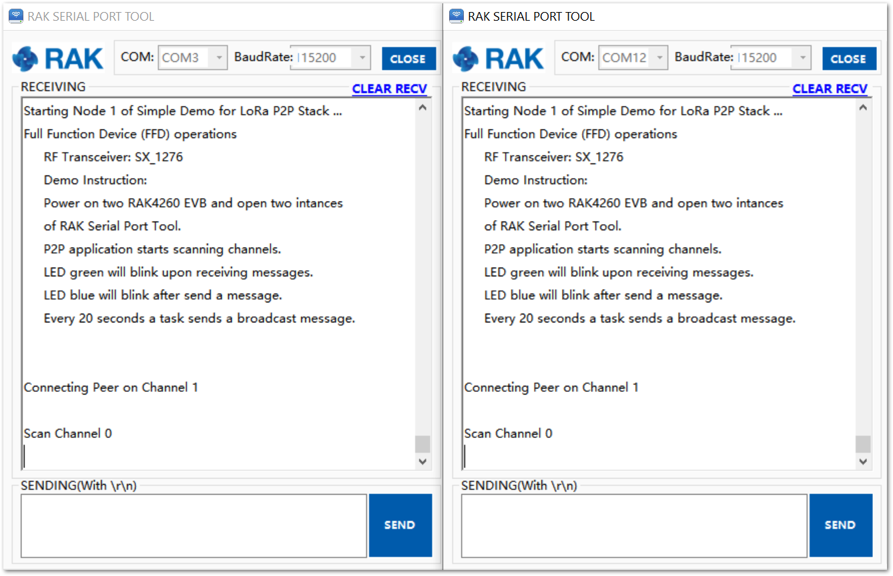The width and height of the screenshot is (893, 576).
Task: Click 'Connecting Peer on Channel 1' in right window
Action: (551, 388)
